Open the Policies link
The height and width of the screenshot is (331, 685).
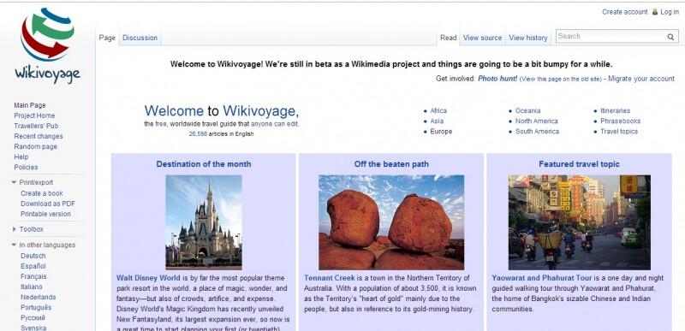click(x=26, y=167)
